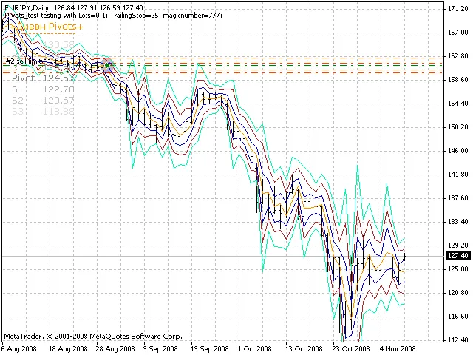The height and width of the screenshot is (355, 473).
Task: Click the 112.40 price scale label
Action: [x=458, y=340]
